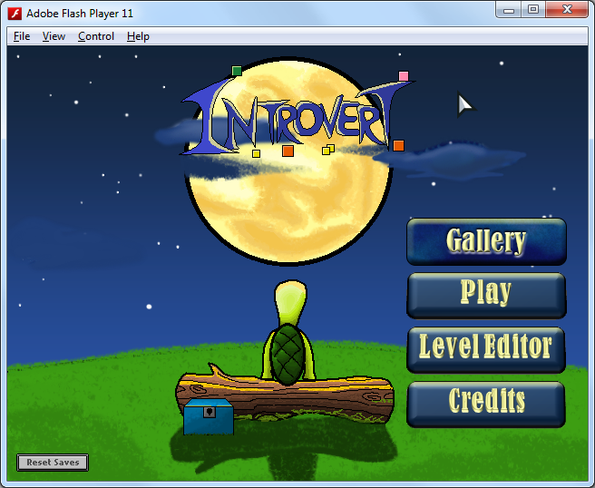Click the blue treasure chest
Image resolution: width=595 pixels, height=488 pixels.
pyautogui.click(x=208, y=416)
